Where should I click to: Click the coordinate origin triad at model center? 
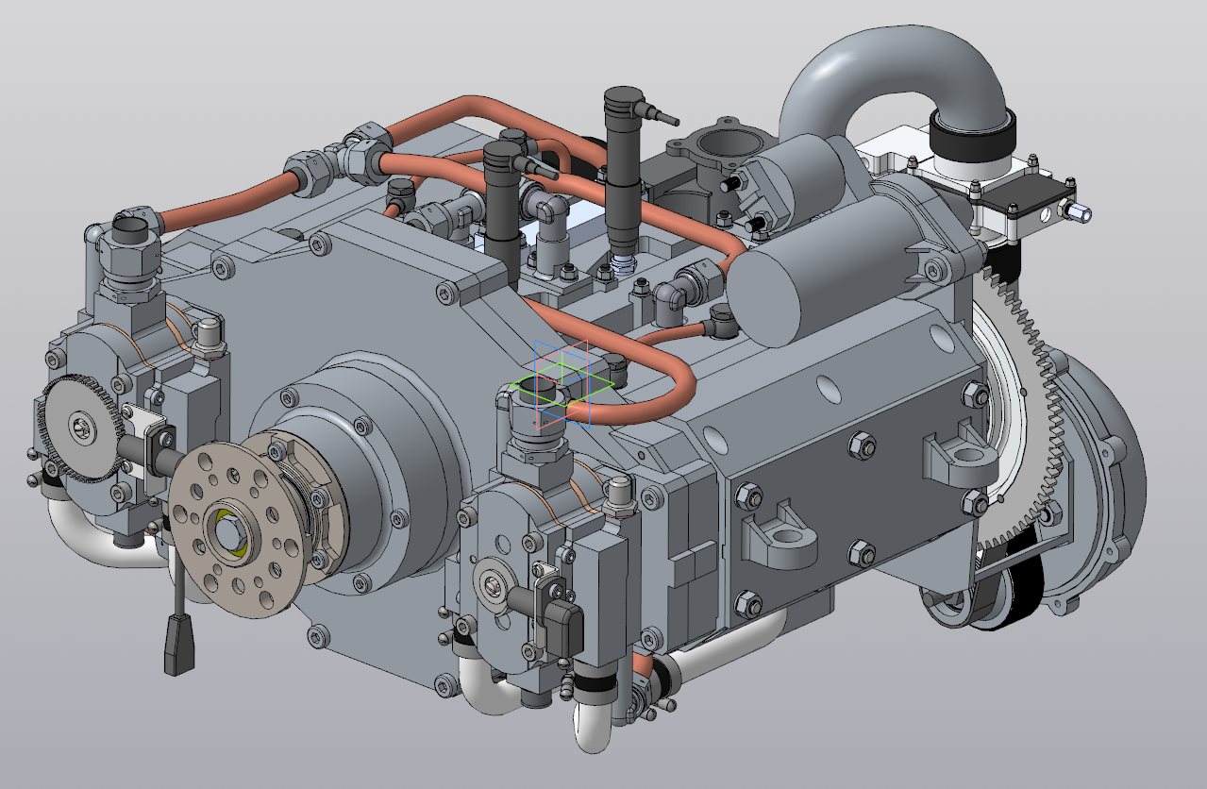point(561,385)
